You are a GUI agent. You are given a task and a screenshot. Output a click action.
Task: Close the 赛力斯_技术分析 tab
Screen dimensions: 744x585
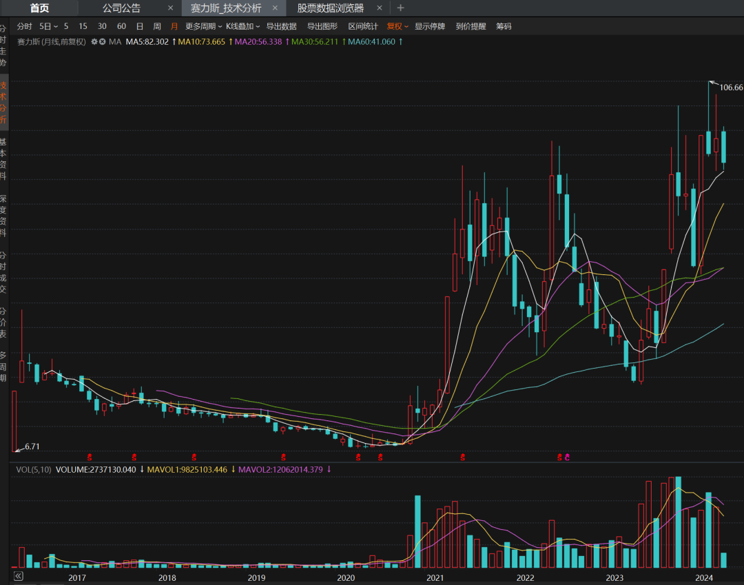pyautogui.click(x=275, y=8)
